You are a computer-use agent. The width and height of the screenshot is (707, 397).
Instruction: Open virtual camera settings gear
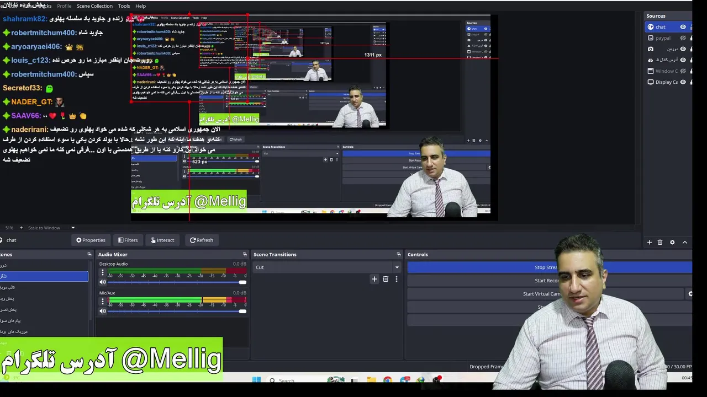pyautogui.click(x=690, y=294)
